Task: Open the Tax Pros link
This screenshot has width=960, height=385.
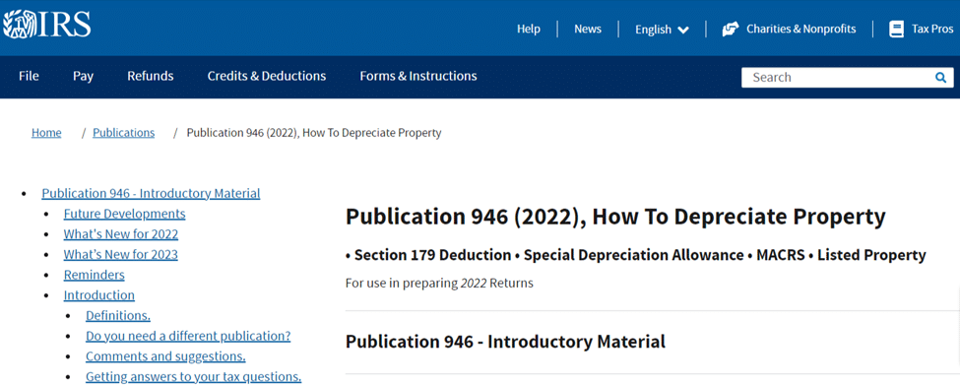Action: pyautogui.click(x=932, y=29)
